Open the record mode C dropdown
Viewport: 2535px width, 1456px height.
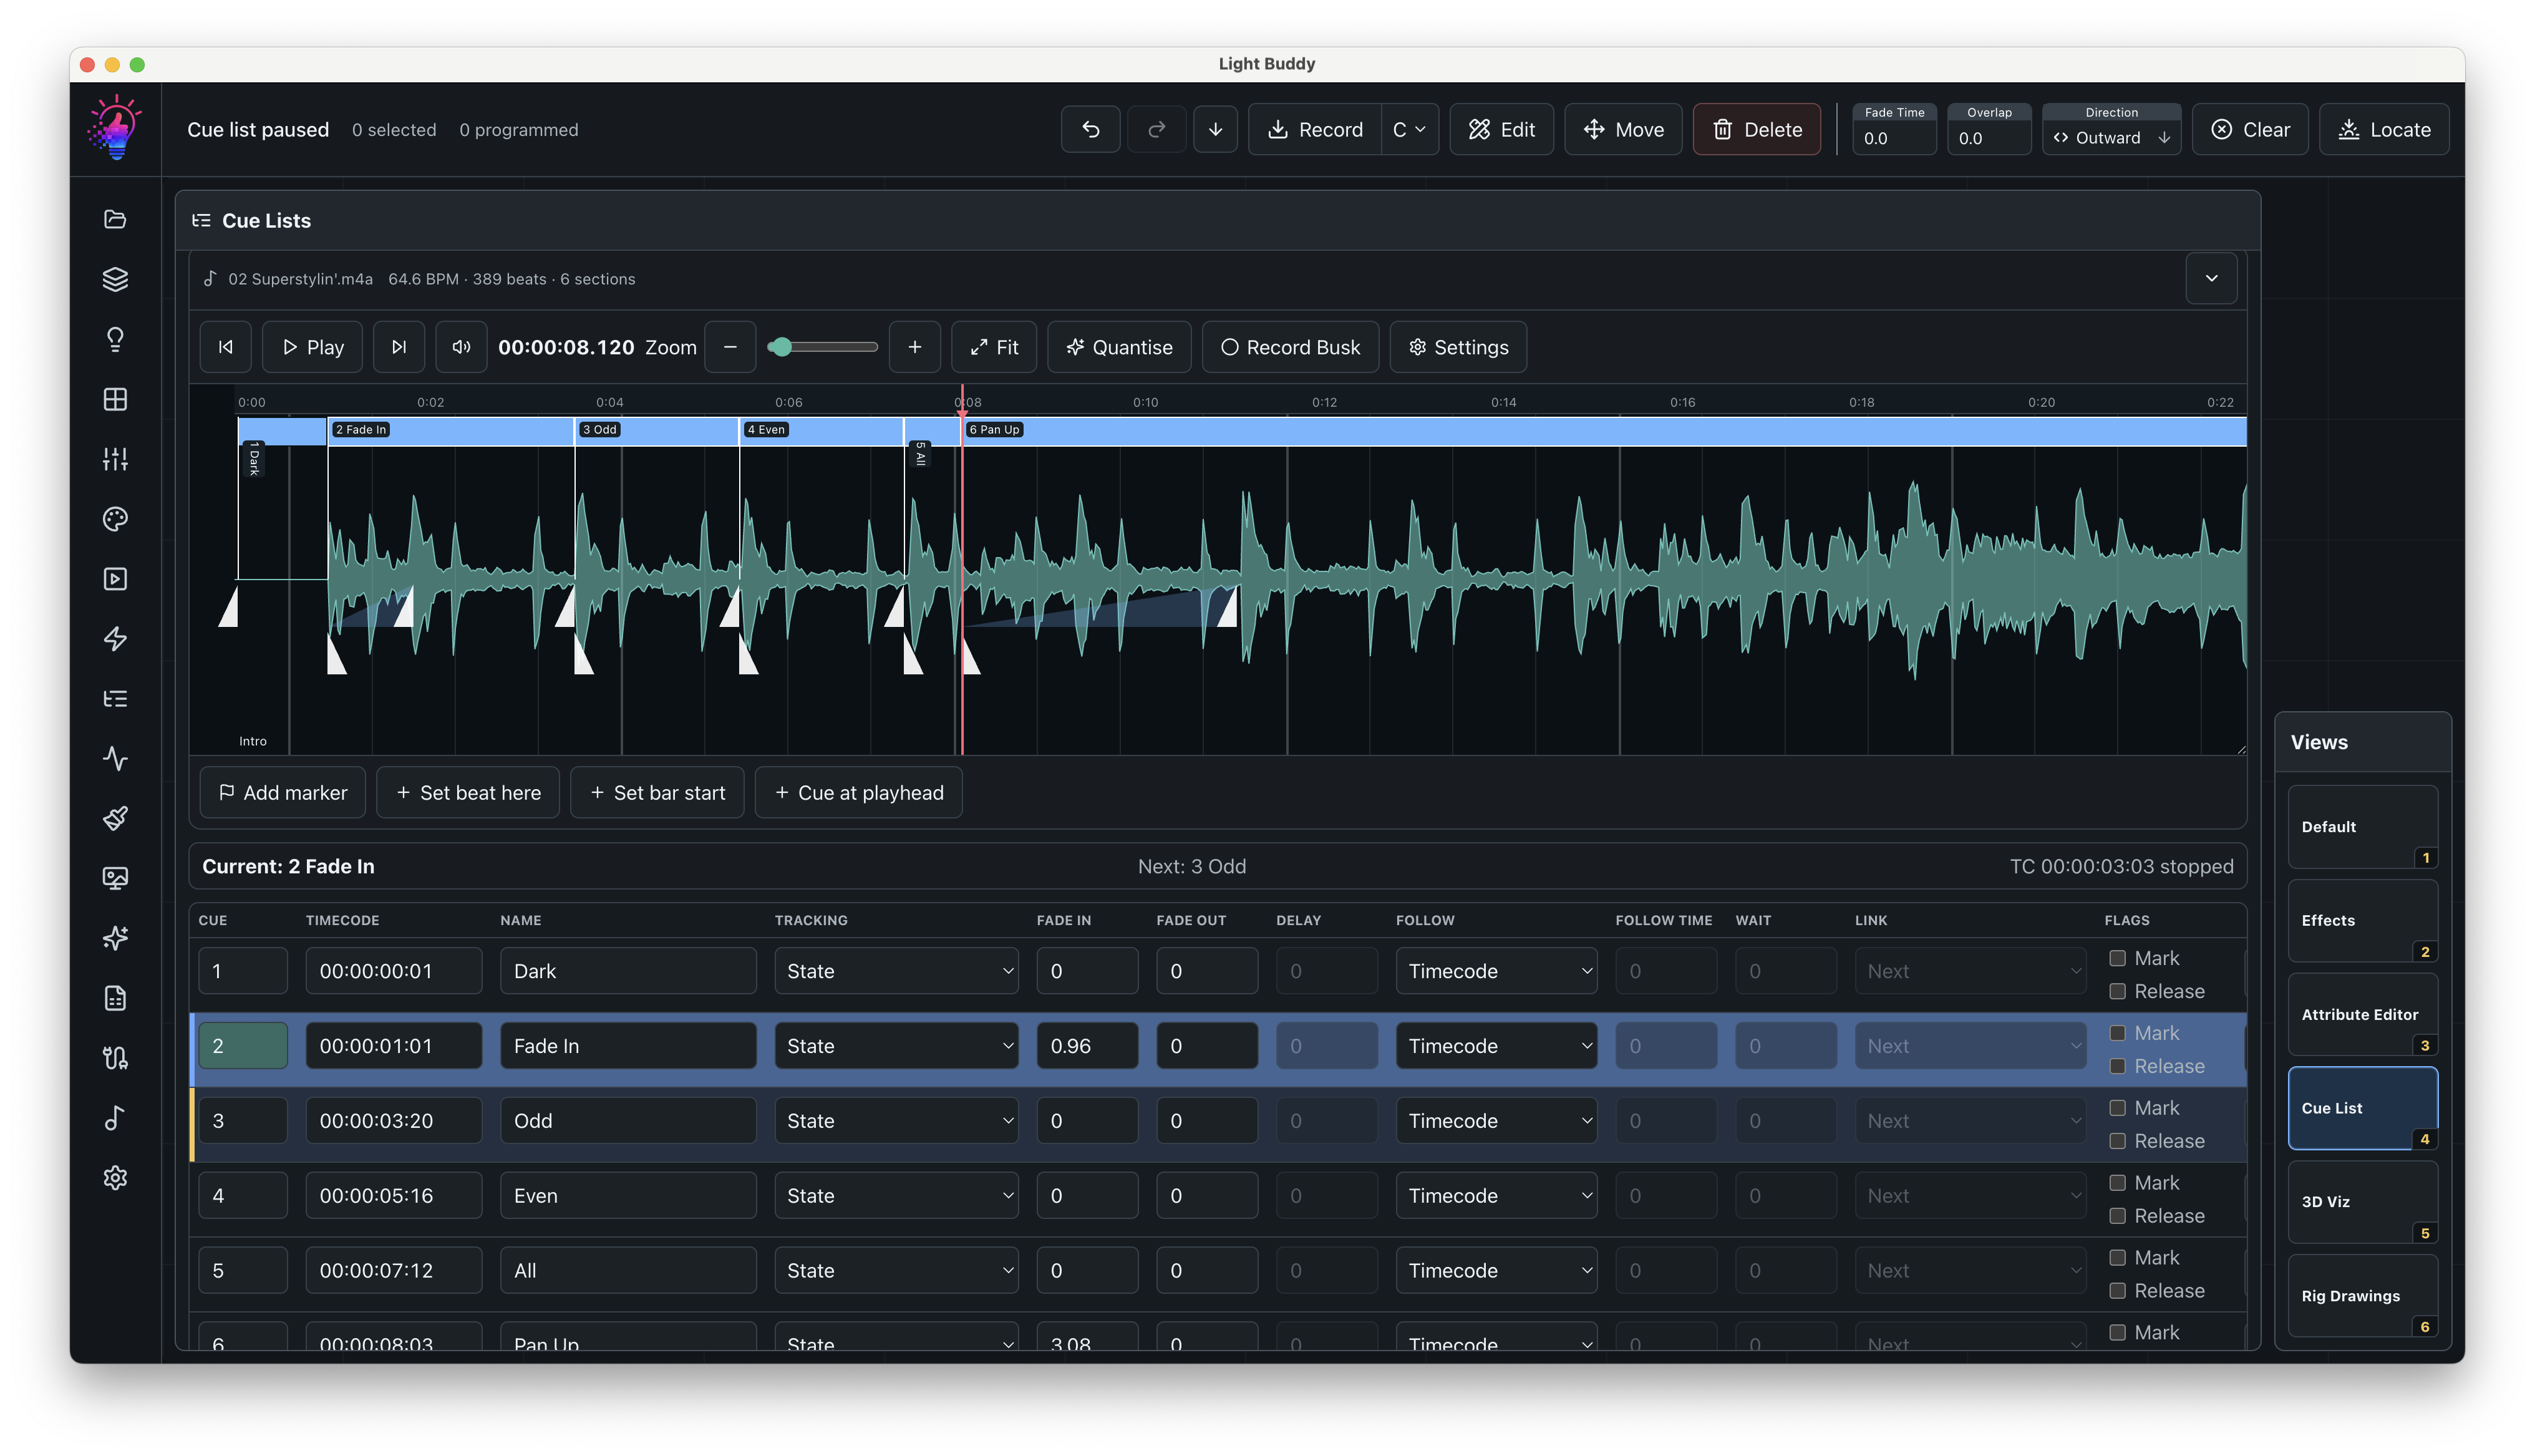pyautogui.click(x=1410, y=129)
